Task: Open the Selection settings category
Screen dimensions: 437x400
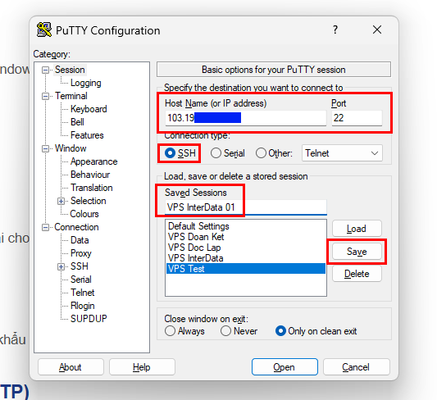Action: click(x=88, y=201)
